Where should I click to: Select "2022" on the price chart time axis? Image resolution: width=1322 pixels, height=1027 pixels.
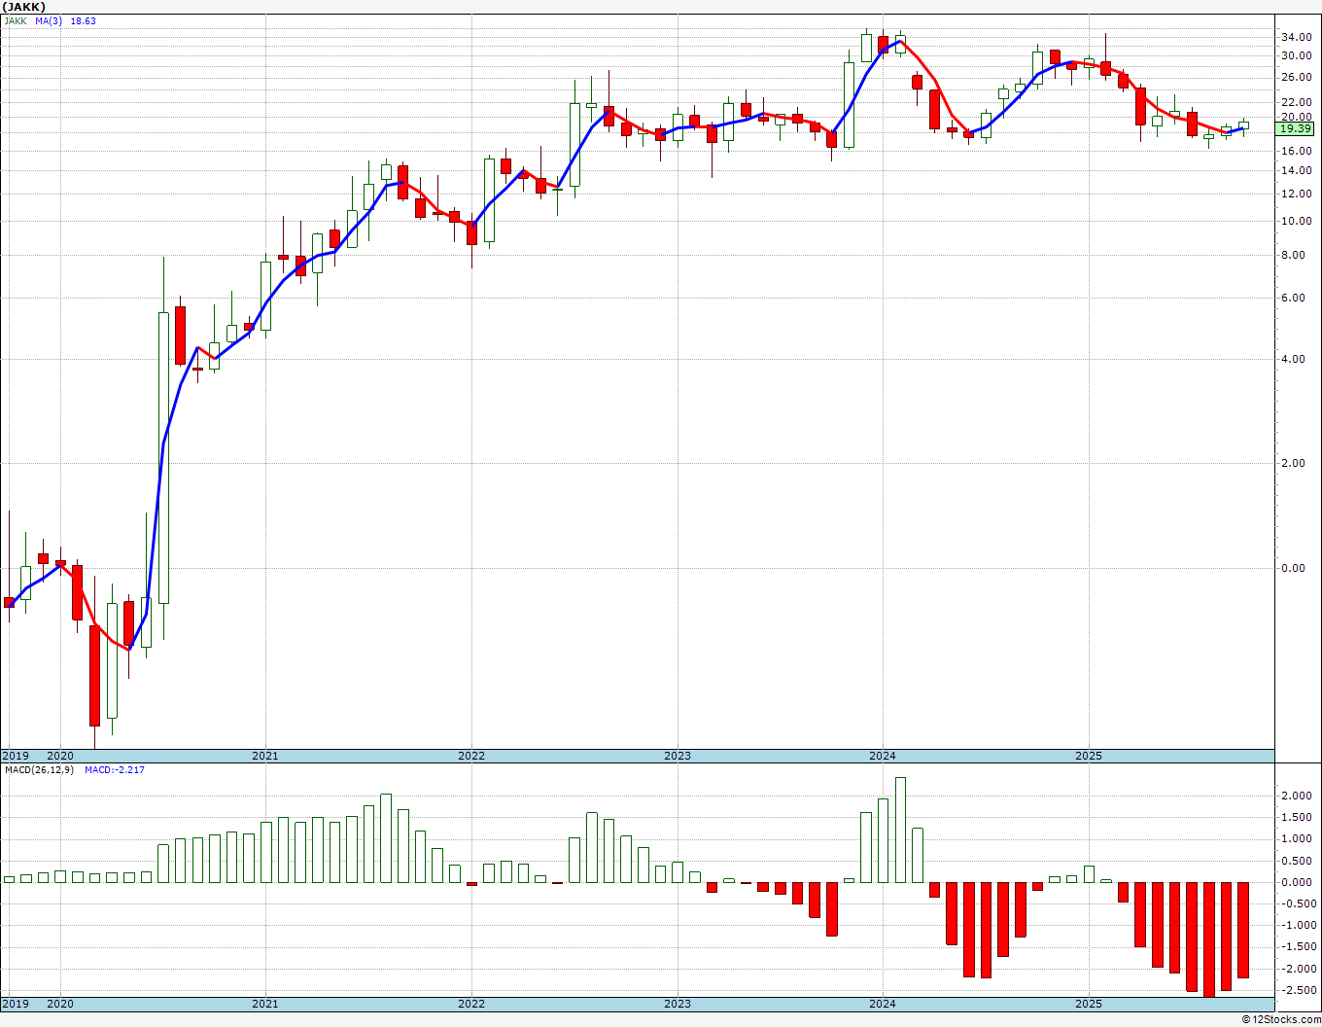click(471, 756)
